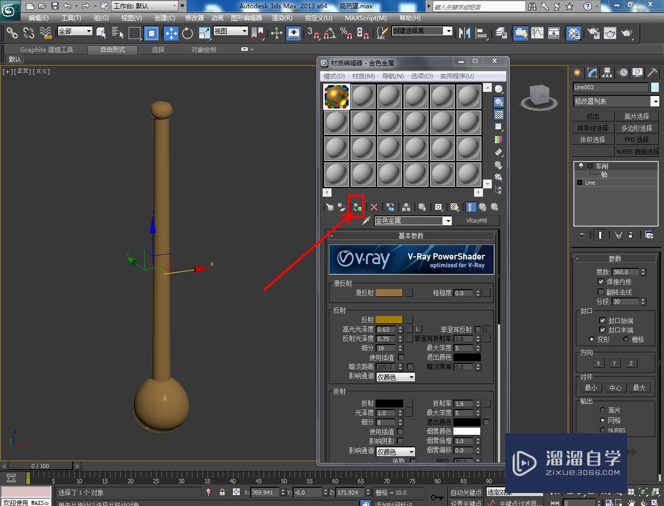Open the 烟雾颜色 white swatch
The height and width of the screenshot is (506, 664).
467,431
